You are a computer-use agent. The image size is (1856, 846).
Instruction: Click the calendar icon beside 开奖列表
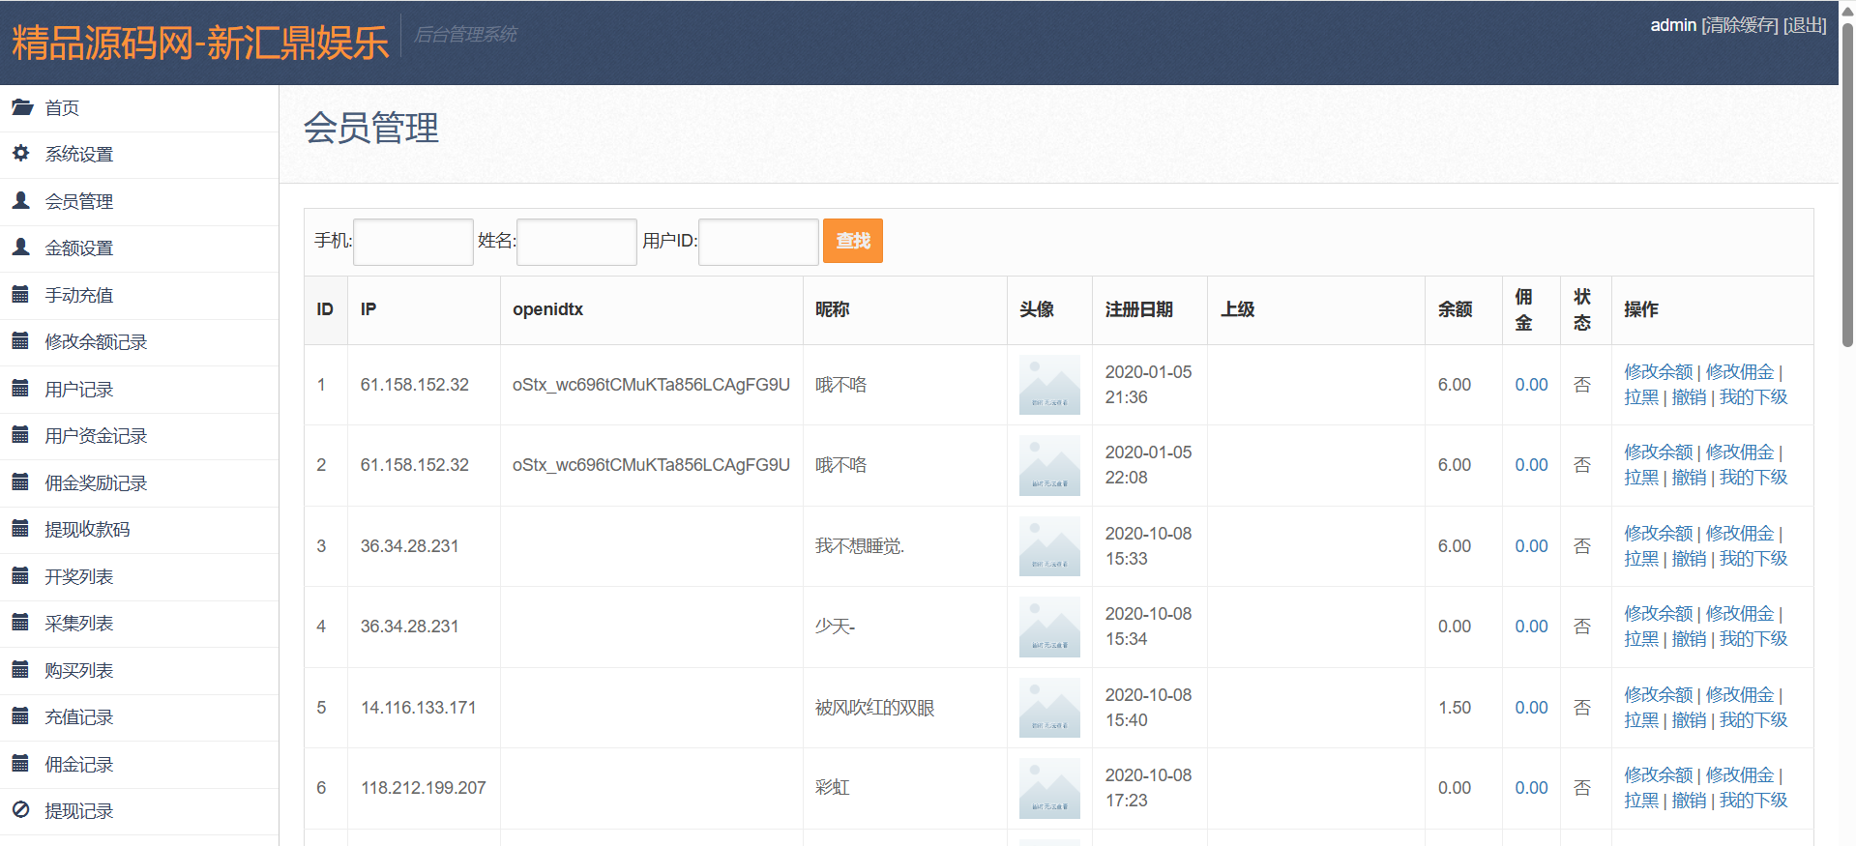[20, 576]
